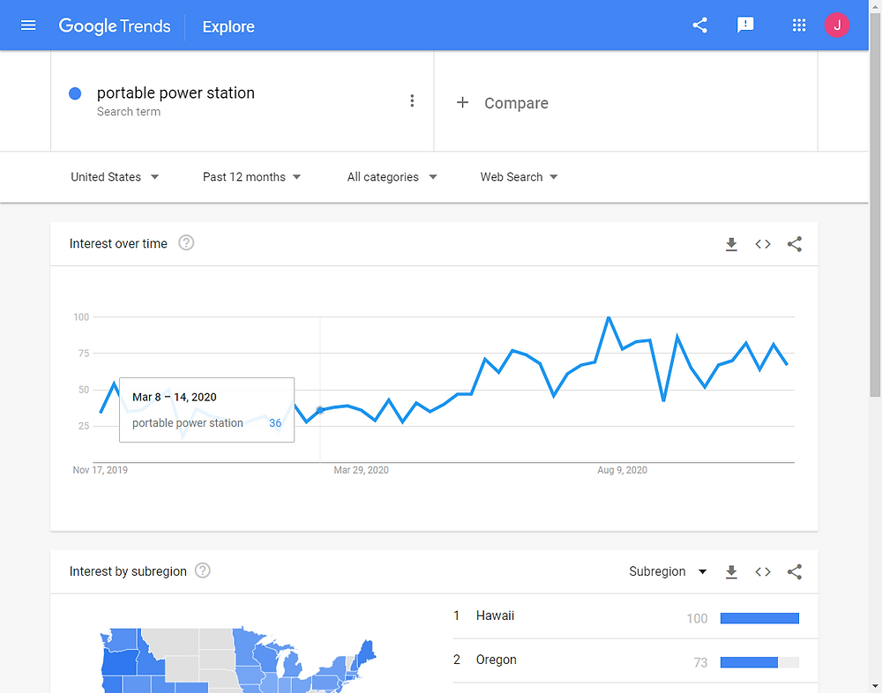Share this Trends page from header
The image size is (882, 693).
[x=699, y=25]
